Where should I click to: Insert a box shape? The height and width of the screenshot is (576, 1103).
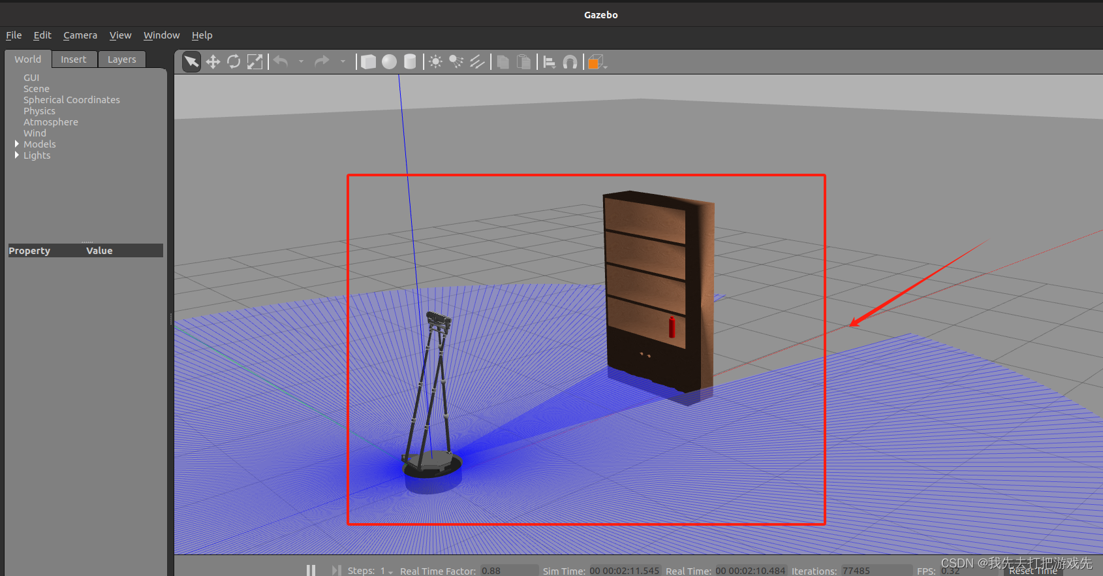click(x=368, y=62)
